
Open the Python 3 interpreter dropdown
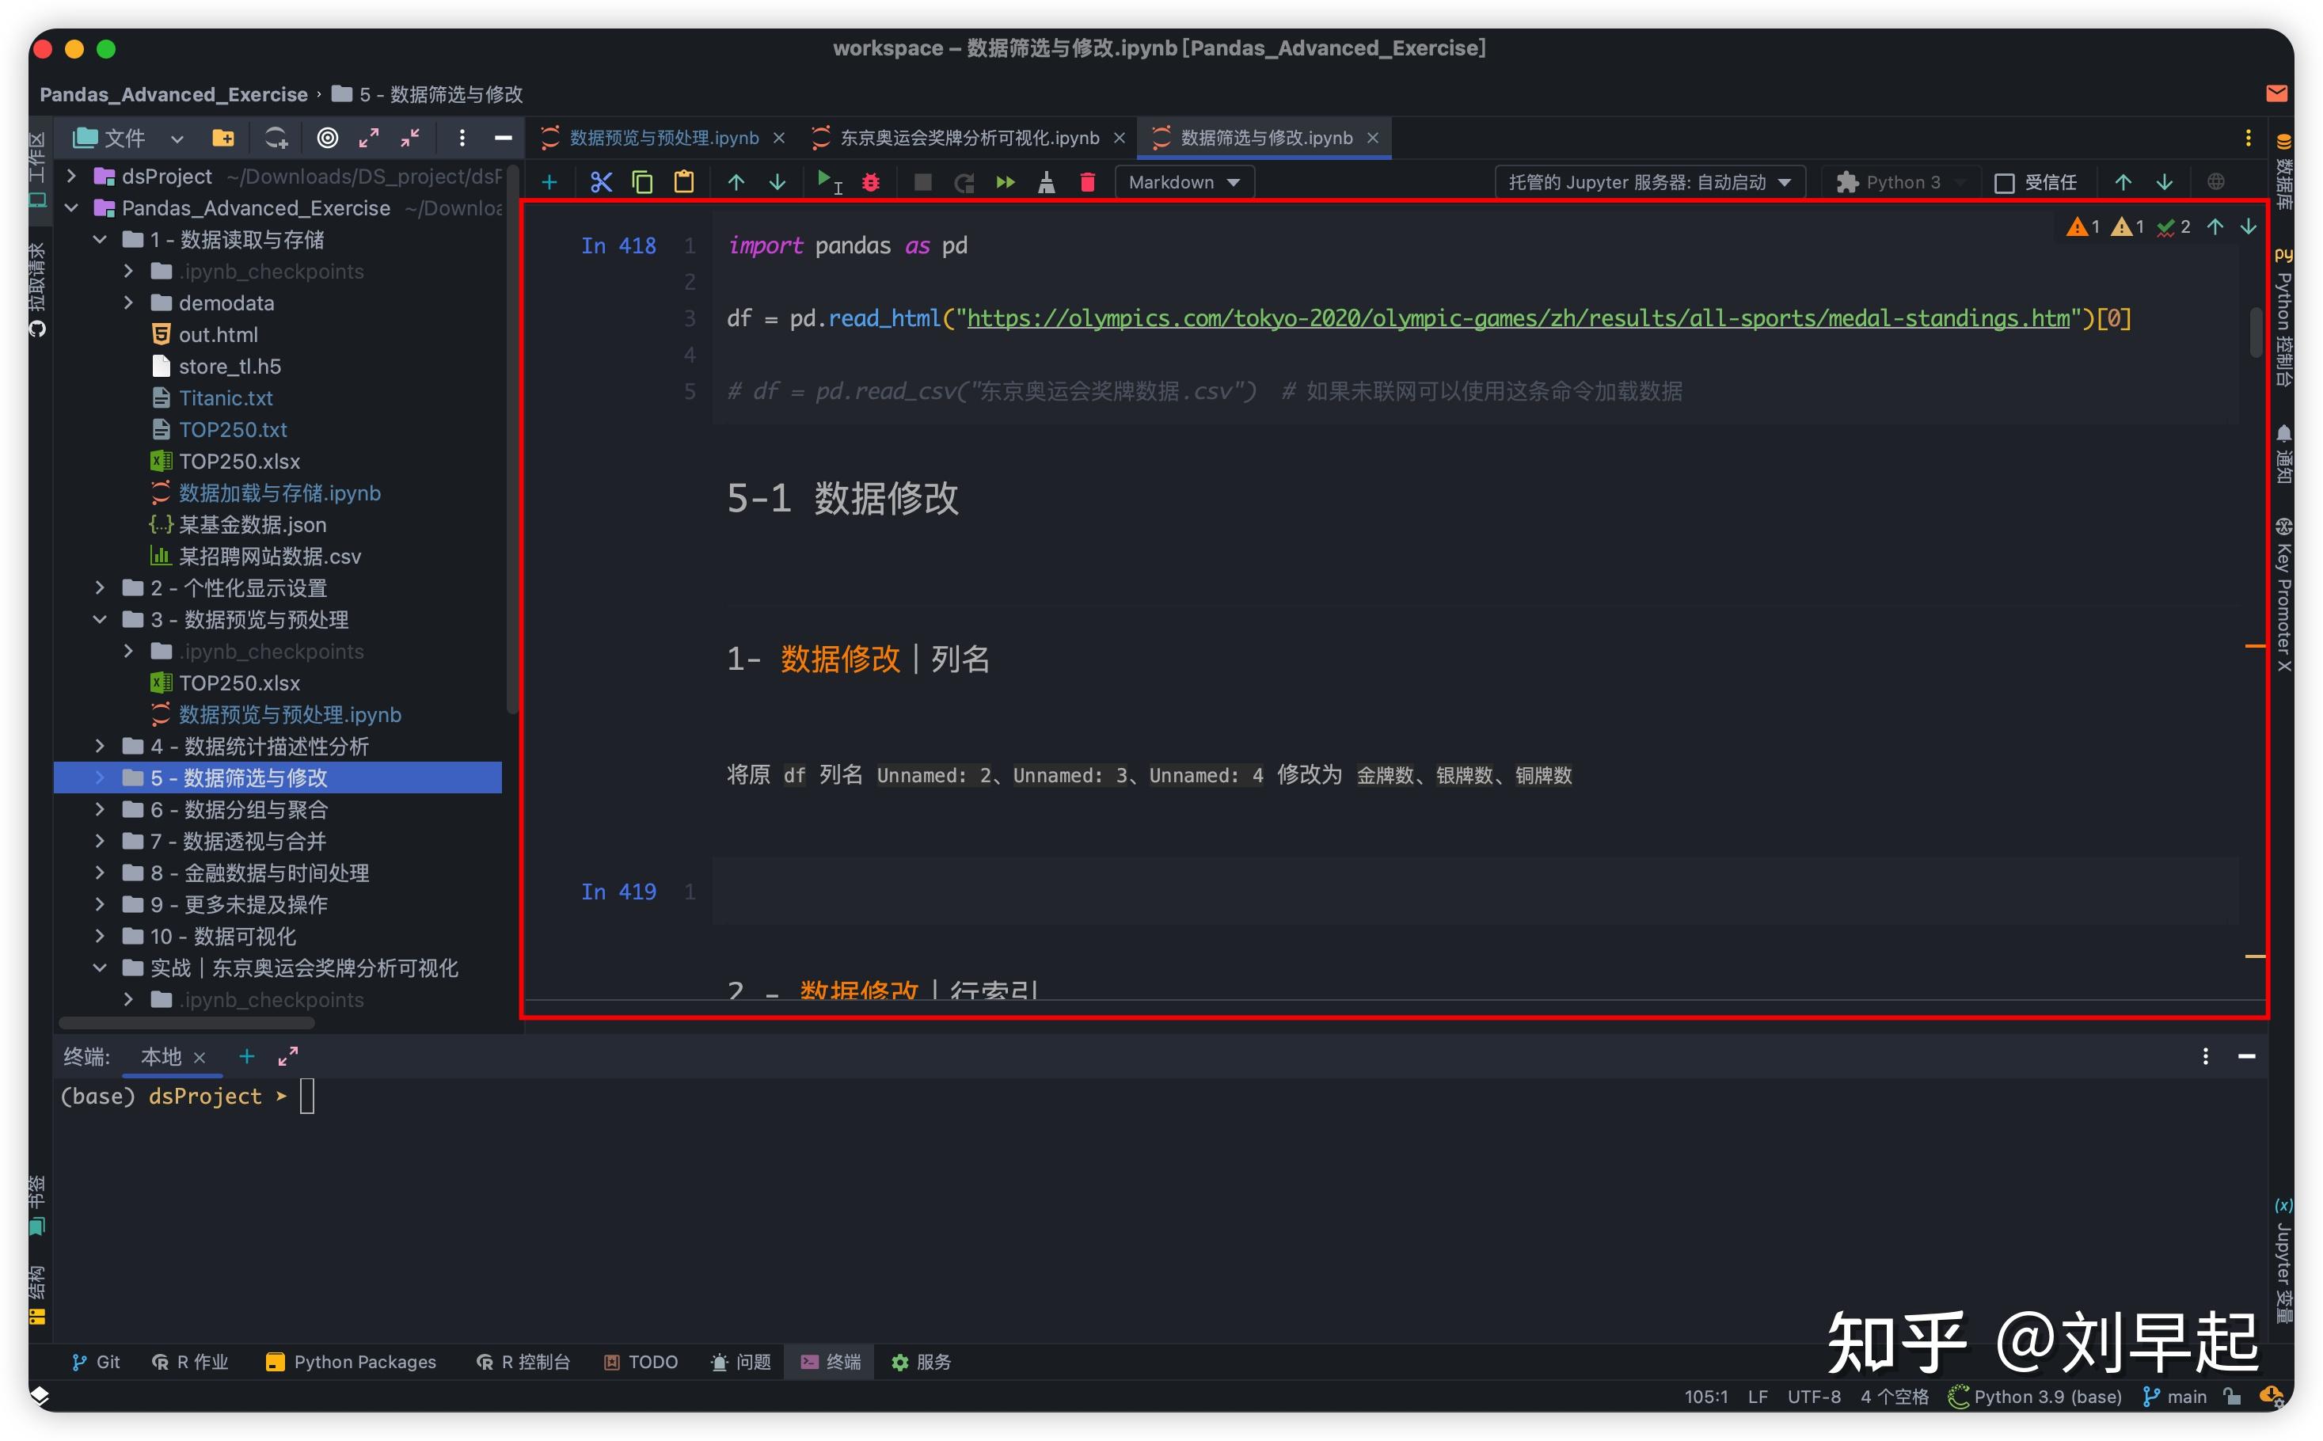pyautogui.click(x=1898, y=181)
